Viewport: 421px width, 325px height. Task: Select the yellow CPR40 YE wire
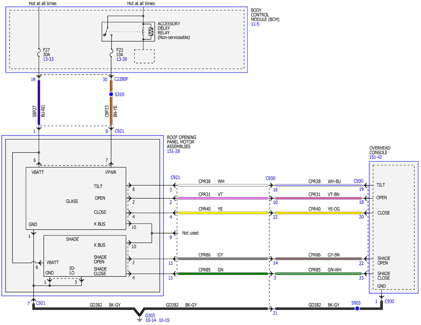click(223, 213)
